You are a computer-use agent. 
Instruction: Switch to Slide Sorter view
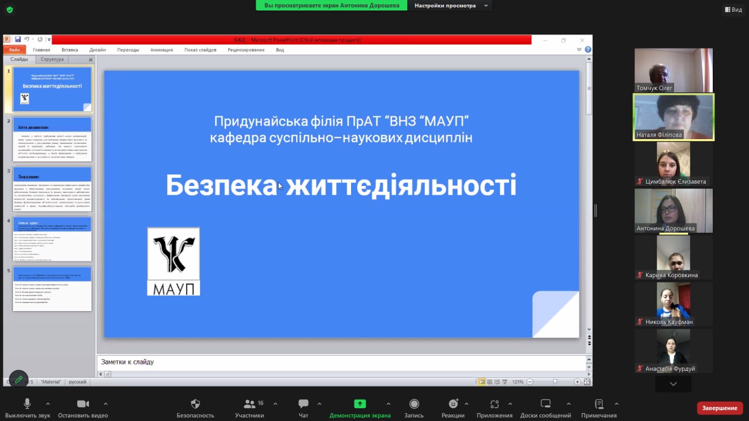tap(490, 382)
